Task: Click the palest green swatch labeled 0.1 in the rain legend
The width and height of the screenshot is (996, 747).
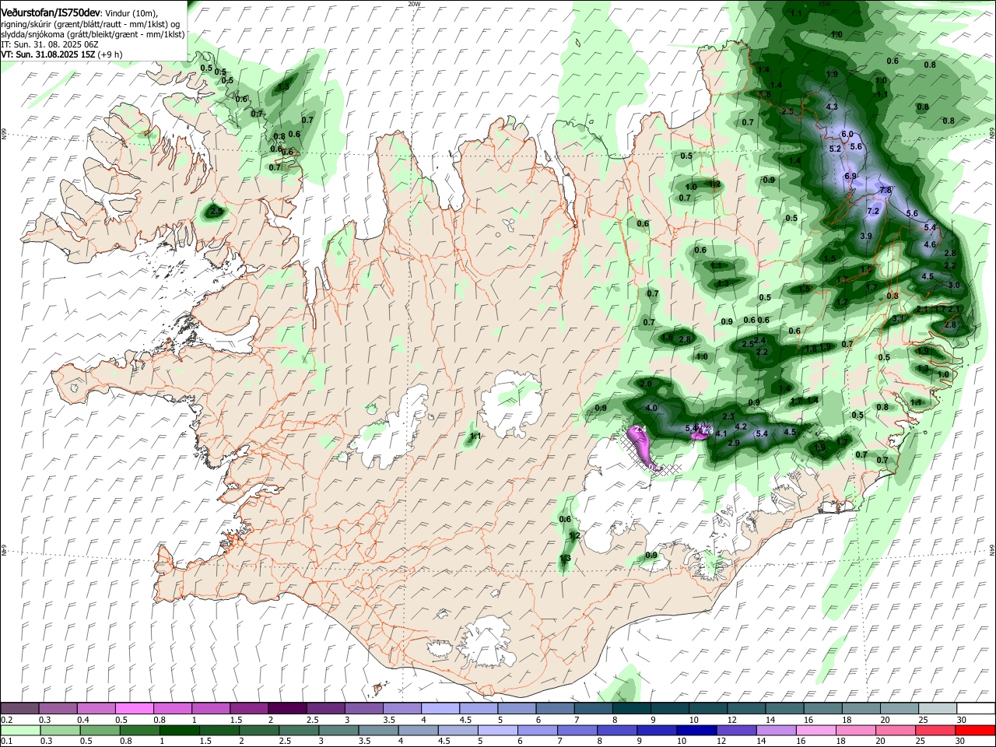Action: coord(19,730)
